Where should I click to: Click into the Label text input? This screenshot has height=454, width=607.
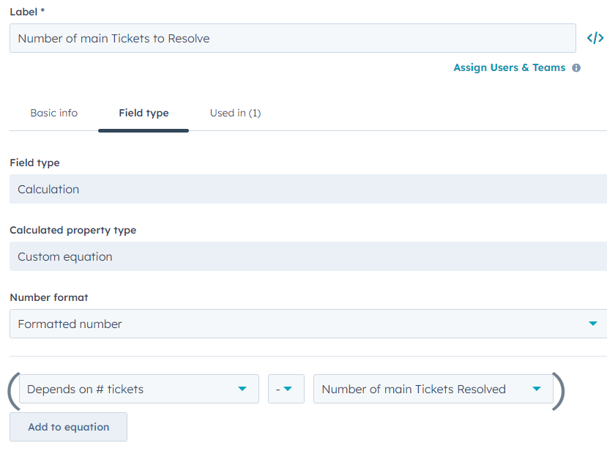point(293,38)
